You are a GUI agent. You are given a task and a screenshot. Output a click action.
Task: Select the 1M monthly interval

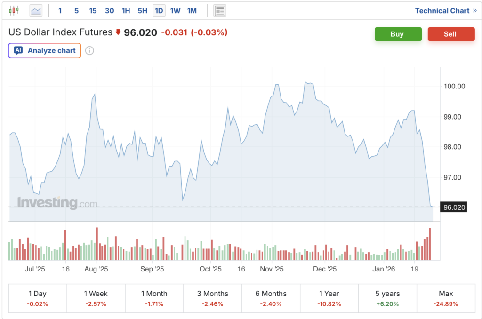coord(192,10)
